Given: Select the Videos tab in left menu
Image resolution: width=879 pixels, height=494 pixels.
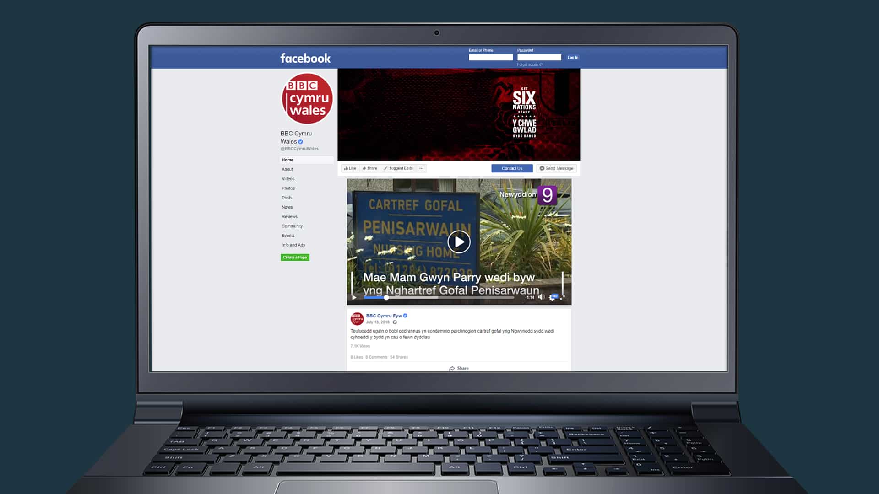Looking at the screenshot, I should point(288,178).
